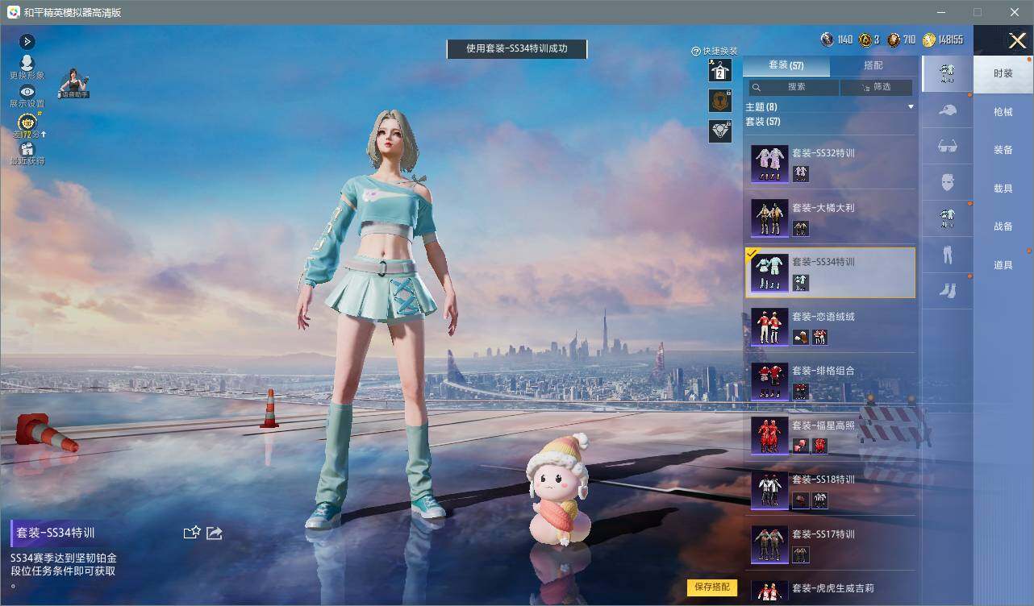Screen dimensions: 1034x606
Task: Select the glasses category icon
Action: pos(947,146)
